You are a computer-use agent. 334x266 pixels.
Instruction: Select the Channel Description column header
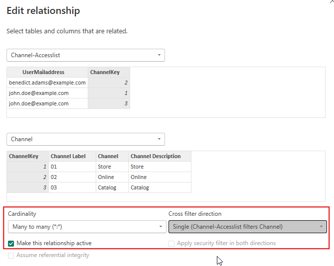(156, 156)
